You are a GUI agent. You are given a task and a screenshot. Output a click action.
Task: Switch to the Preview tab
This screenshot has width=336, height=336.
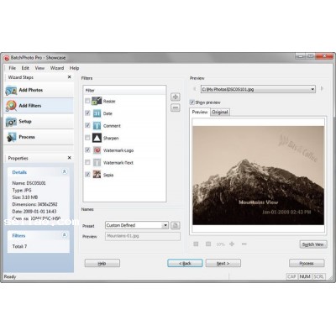(x=200, y=112)
